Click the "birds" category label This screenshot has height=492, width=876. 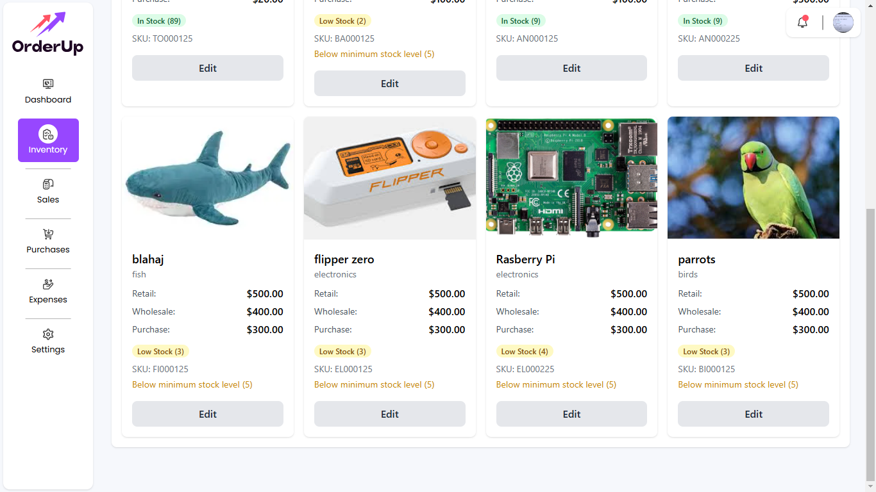[687, 274]
